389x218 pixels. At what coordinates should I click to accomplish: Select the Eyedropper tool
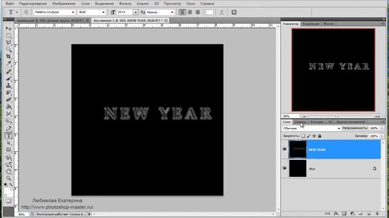(x=9, y=64)
